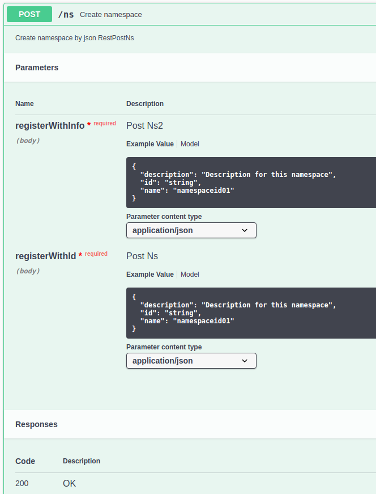Click the Create namespace summary text
The image size is (376, 494).
click(111, 15)
